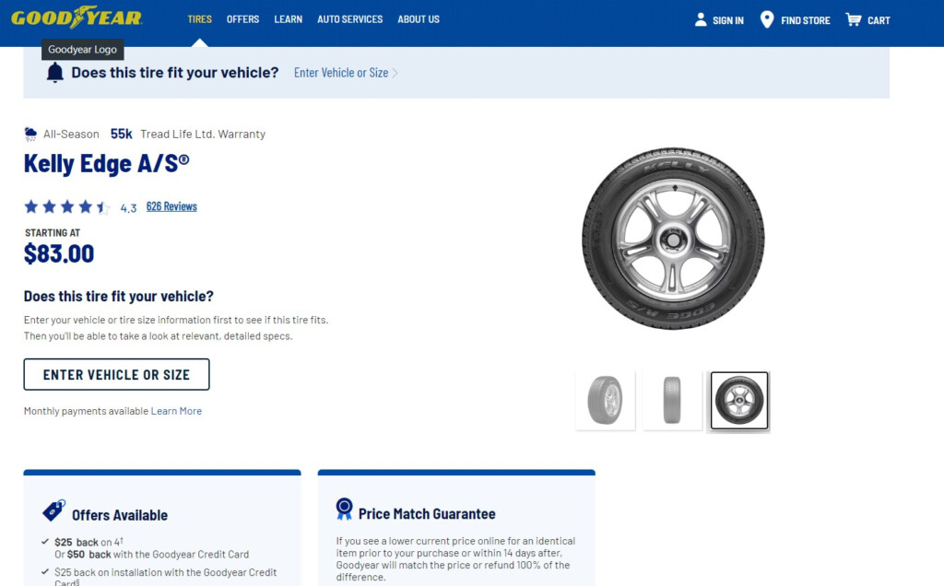Click the Sign In link
This screenshot has width=944, height=586.
(728, 20)
